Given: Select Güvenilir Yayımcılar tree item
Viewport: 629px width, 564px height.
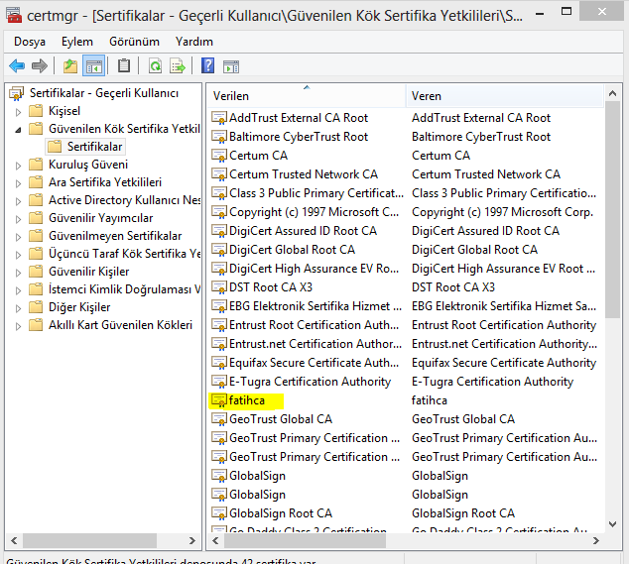Looking at the screenshot, I should click(x=100, y=218).
